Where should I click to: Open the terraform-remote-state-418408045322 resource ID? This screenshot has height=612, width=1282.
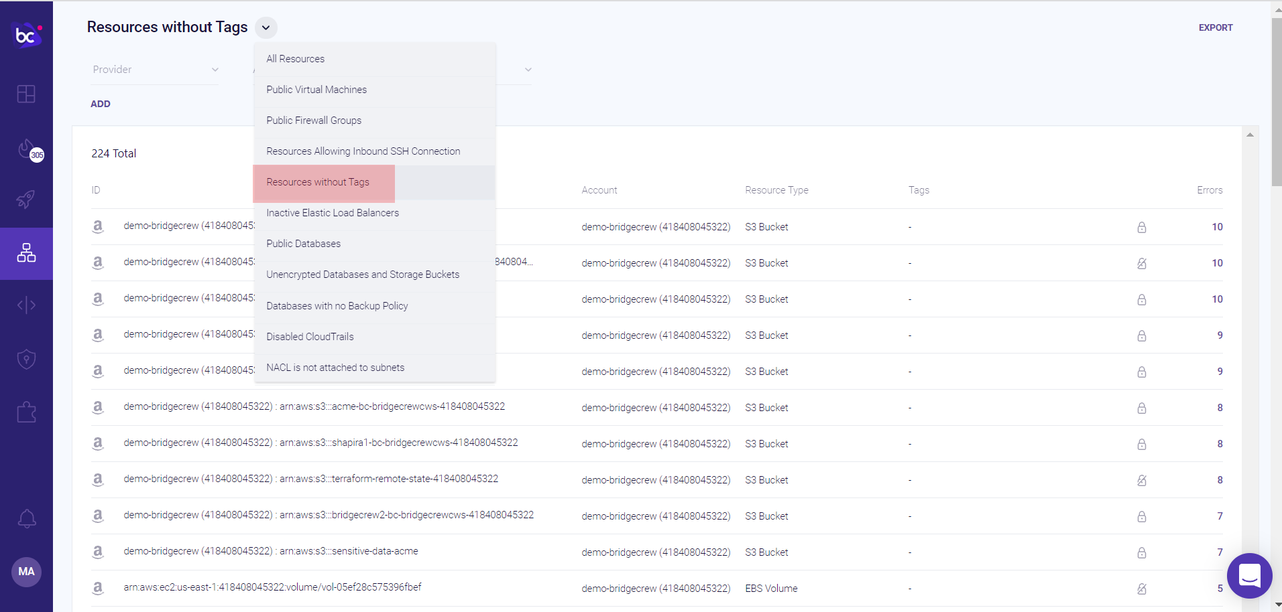[x=311, y=479]
